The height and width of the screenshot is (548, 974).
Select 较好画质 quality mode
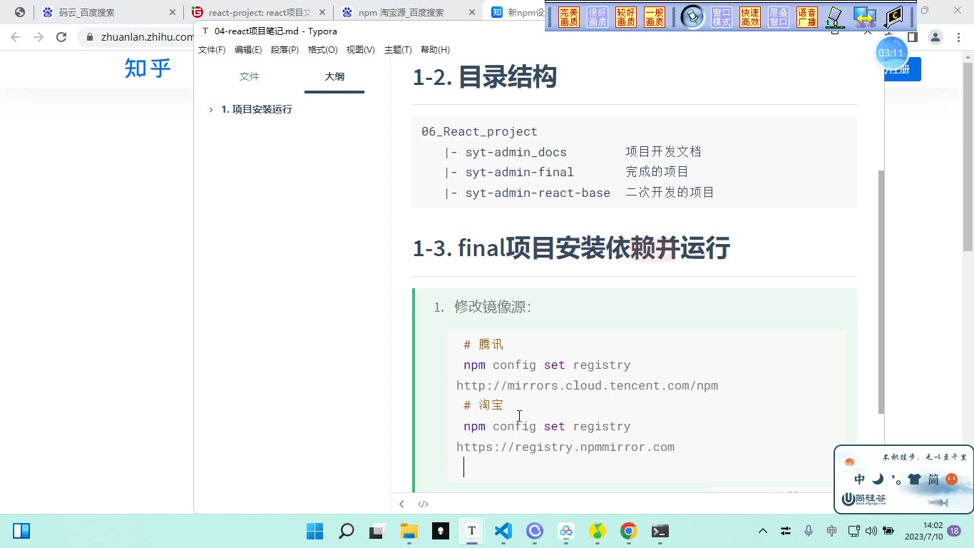(x=626, y=17)
